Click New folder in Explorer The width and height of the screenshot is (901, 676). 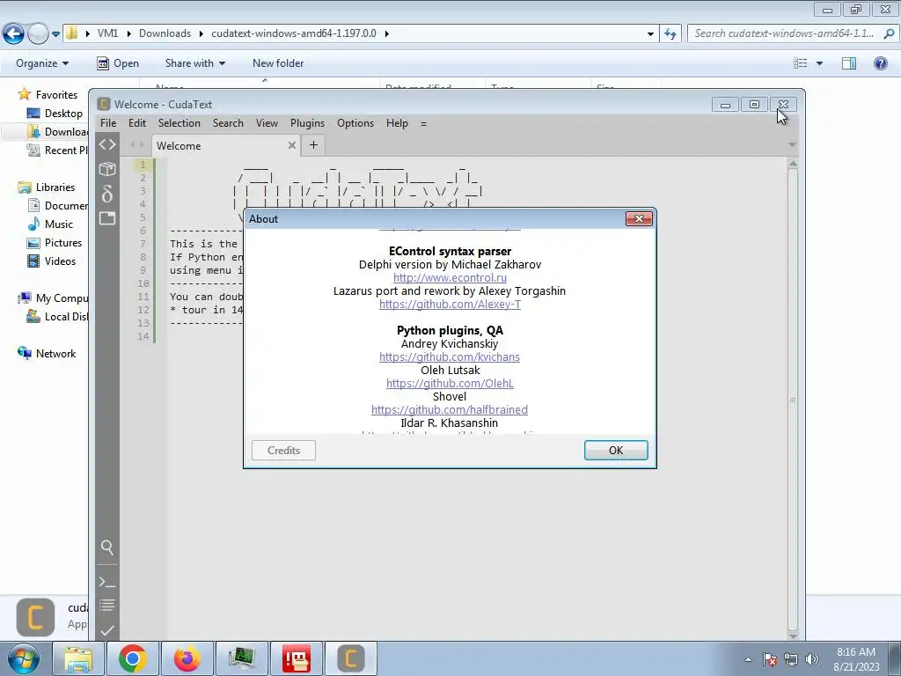point(278,63)
